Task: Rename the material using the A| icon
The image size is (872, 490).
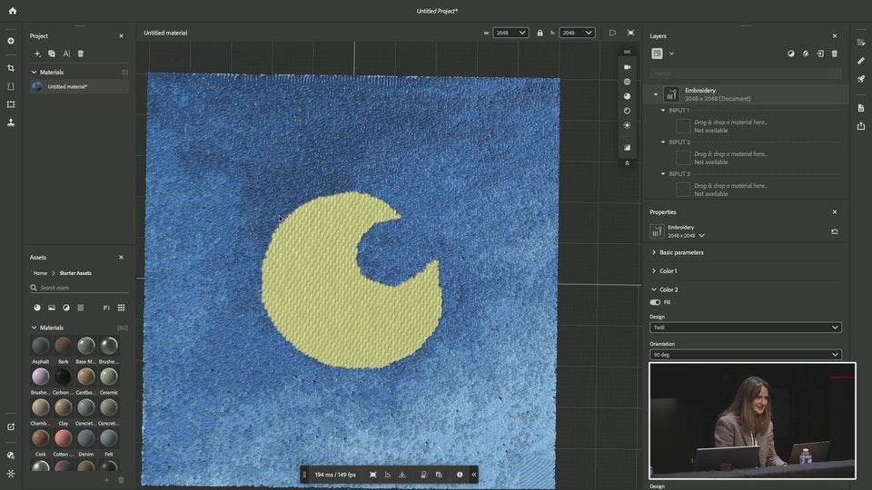Action: [x=66, y=54]
